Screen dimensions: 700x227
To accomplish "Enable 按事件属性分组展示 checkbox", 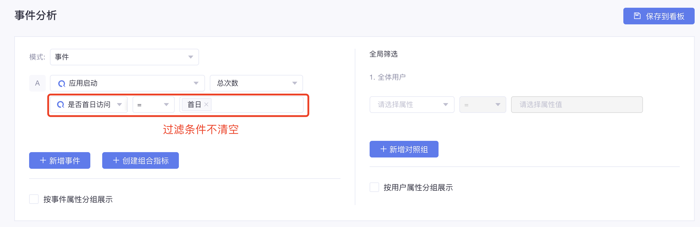I will pos(34,199).
